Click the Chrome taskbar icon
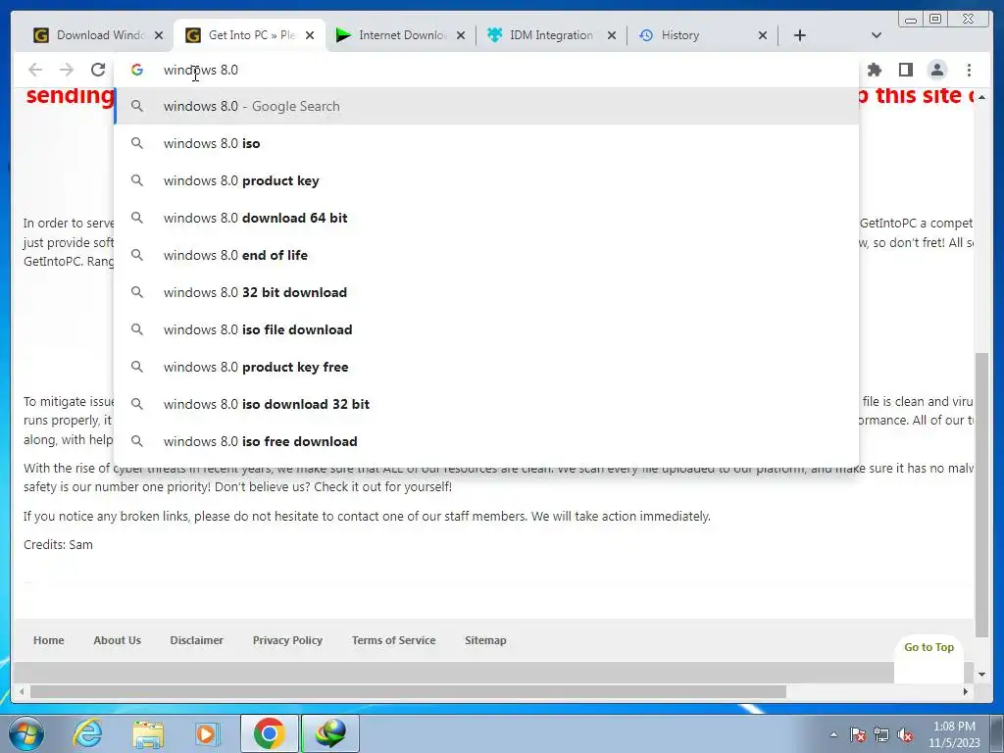Image resolution: width=1004 pixels, height=753 pixels. coord(269,733)
